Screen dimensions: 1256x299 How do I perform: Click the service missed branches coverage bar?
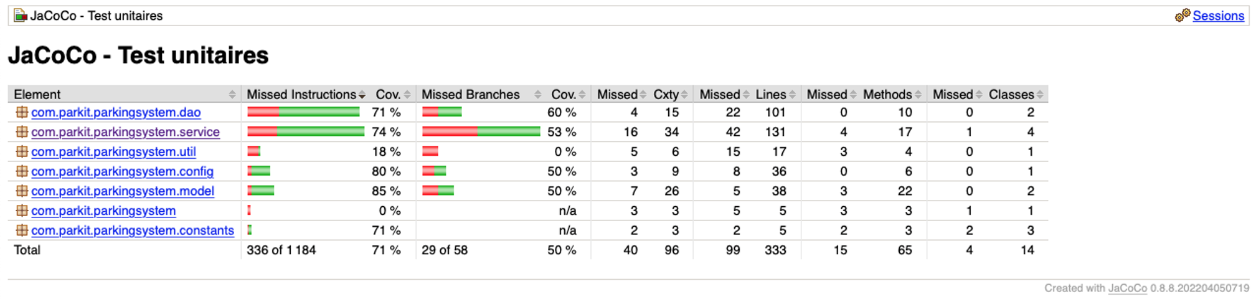click(x=481, y=131)
